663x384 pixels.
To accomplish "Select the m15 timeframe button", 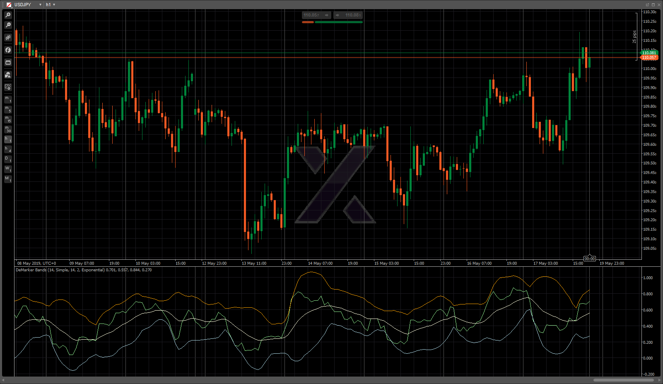I will 8,120.
